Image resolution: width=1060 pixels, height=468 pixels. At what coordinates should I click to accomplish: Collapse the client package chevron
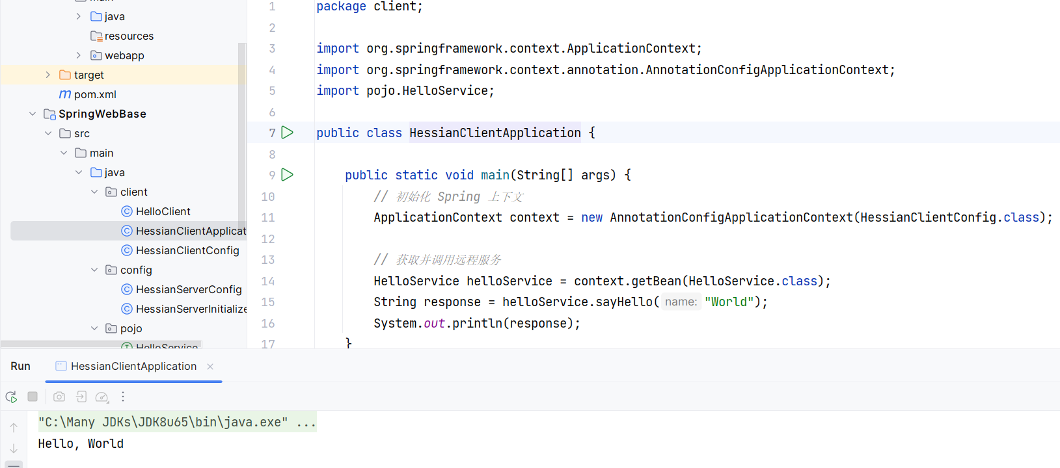tap(94, 192)
